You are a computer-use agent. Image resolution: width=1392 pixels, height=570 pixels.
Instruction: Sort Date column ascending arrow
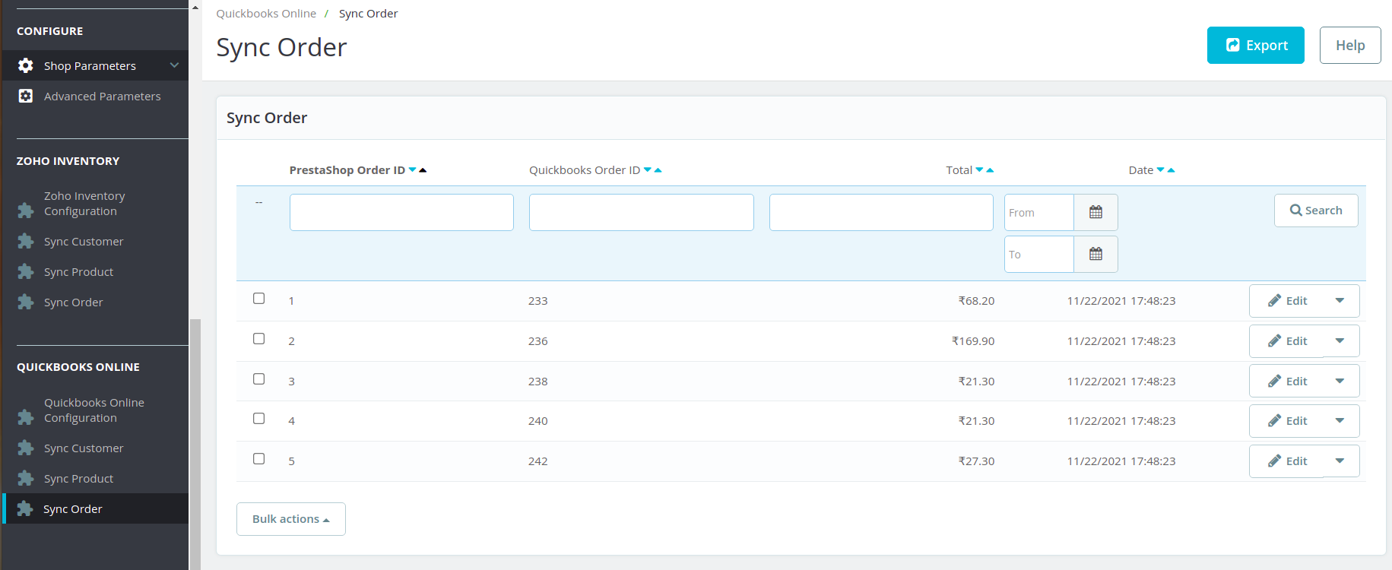click(1171, 170)
